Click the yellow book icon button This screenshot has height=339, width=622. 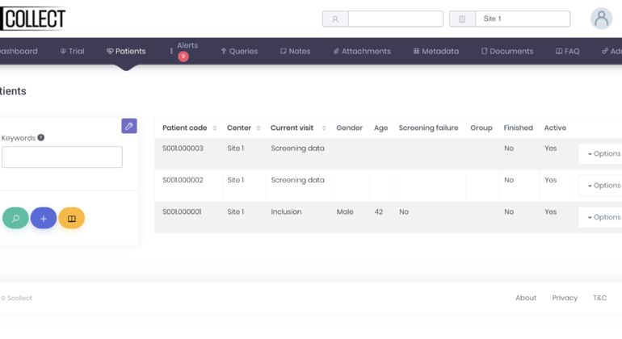[71, 218]
